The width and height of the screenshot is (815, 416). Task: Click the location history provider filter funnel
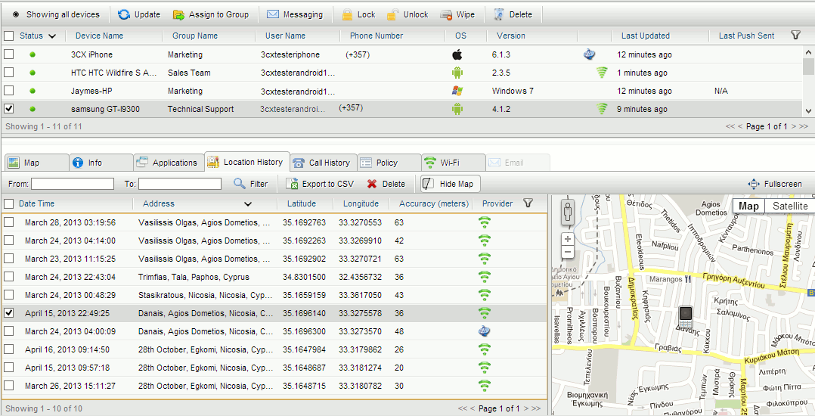click(x=528, y=203)
